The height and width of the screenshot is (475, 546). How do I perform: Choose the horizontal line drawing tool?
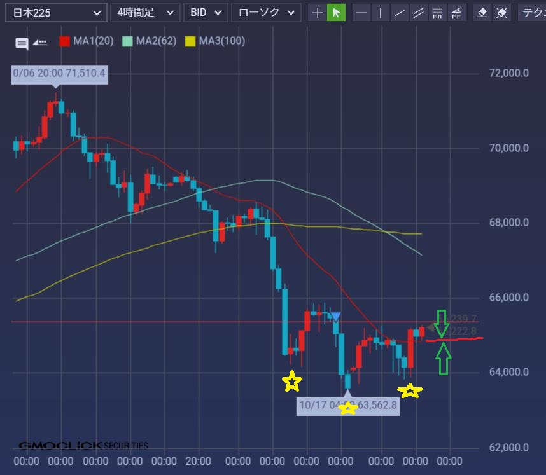click(x=361, y=13)
